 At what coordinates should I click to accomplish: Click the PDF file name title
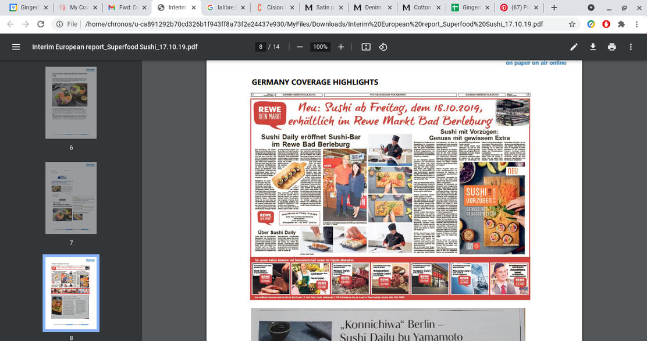point(115,47)
